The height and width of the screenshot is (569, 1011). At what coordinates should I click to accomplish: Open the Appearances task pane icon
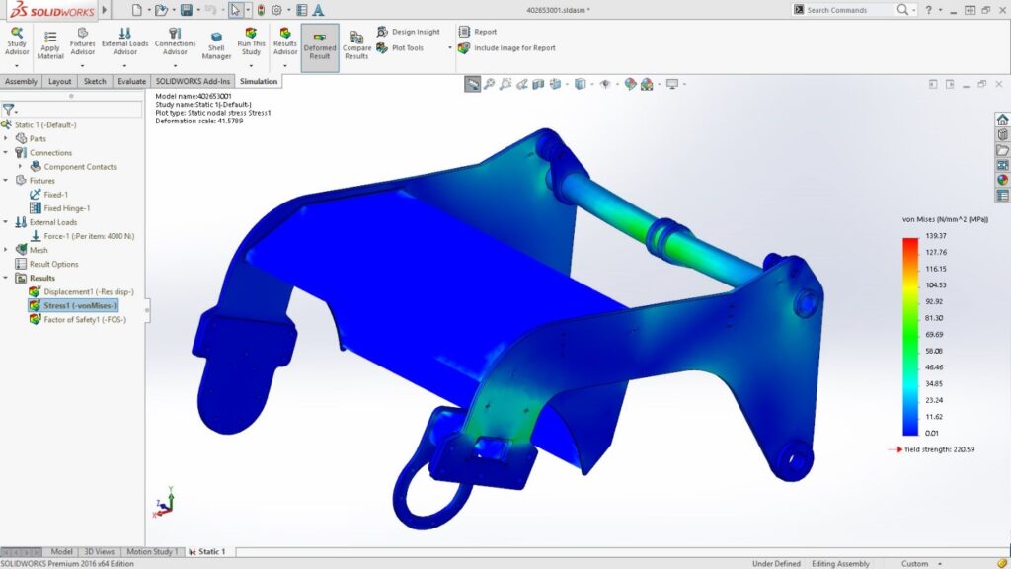[1002, 180]
